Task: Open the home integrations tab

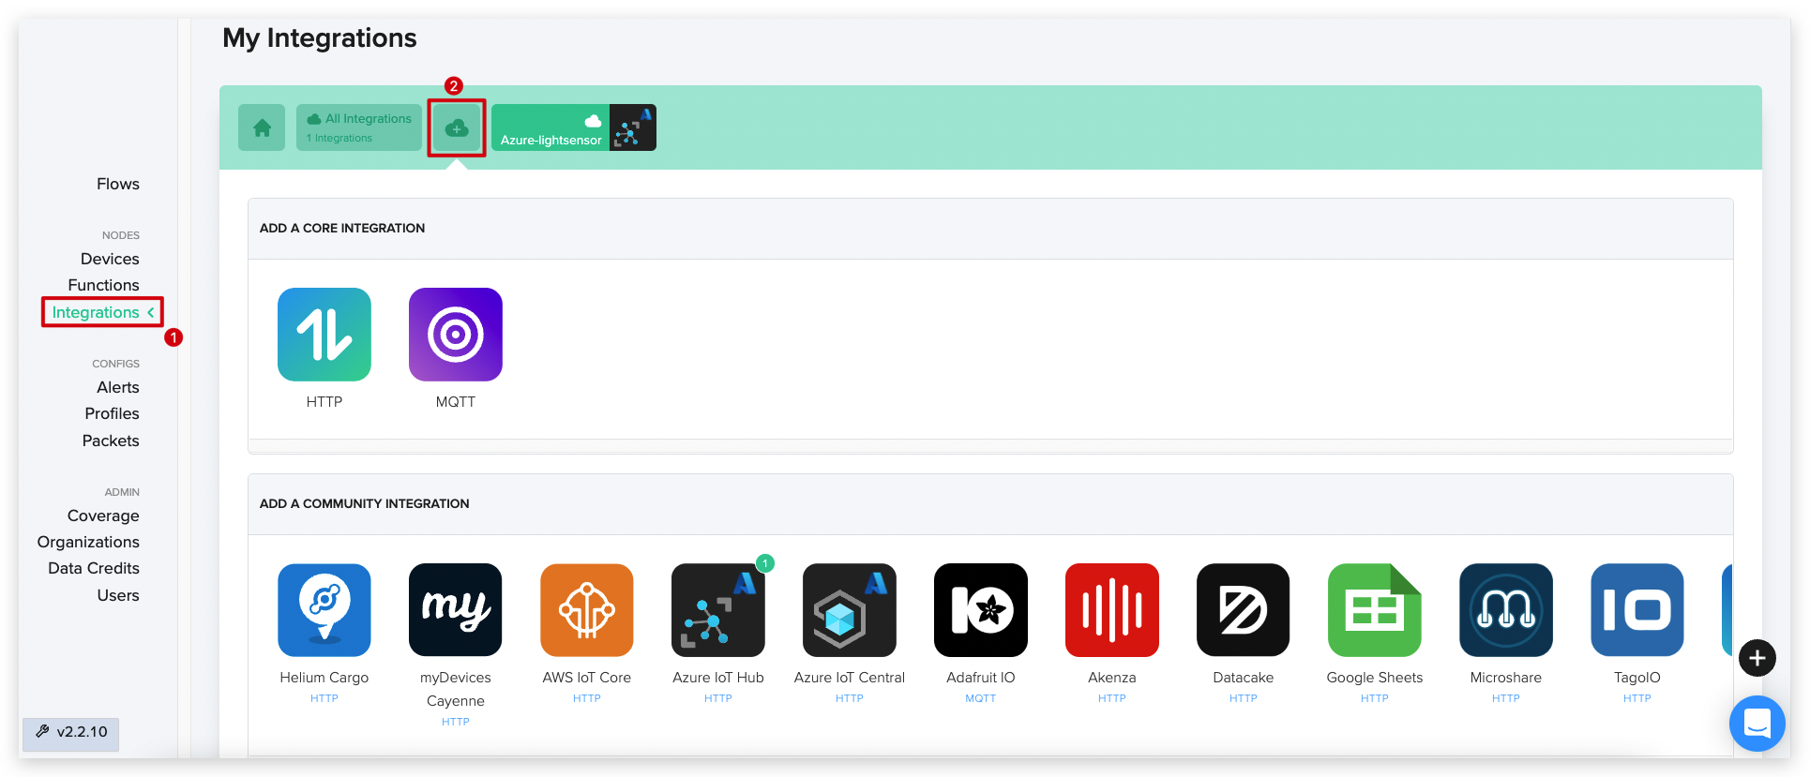Action: [x=262, y=127]
